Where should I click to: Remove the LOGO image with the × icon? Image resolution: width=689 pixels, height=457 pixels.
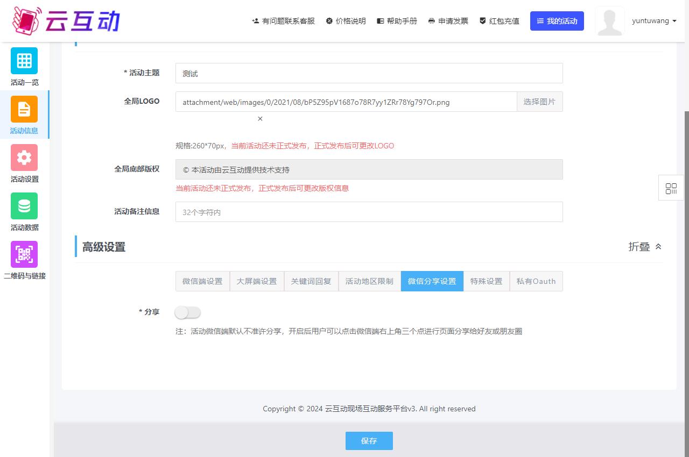tap(260, 119)
